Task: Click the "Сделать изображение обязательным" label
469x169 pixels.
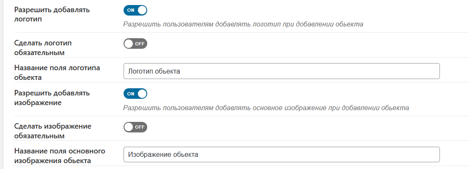Action: [x=53, y=131]
